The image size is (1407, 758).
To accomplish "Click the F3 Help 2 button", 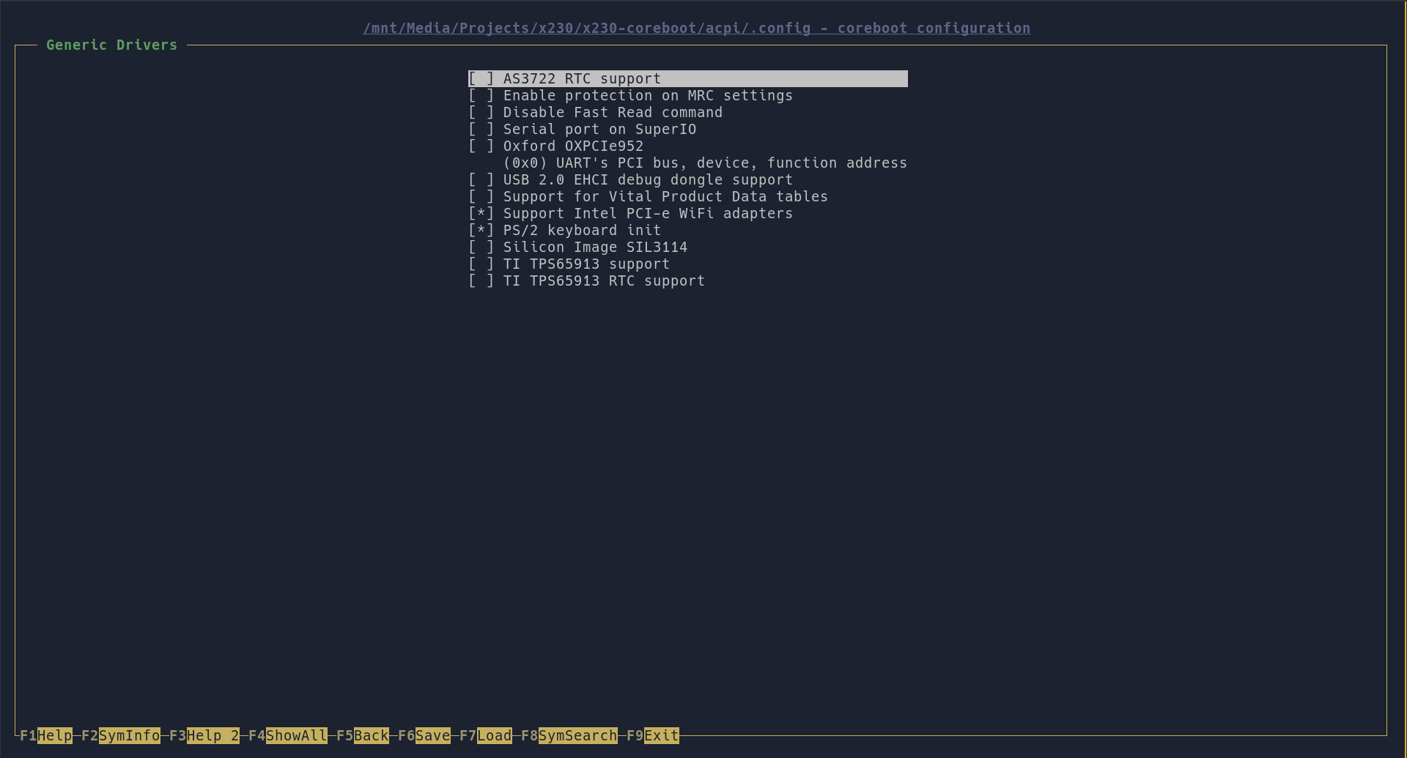I will click(204, 735).
